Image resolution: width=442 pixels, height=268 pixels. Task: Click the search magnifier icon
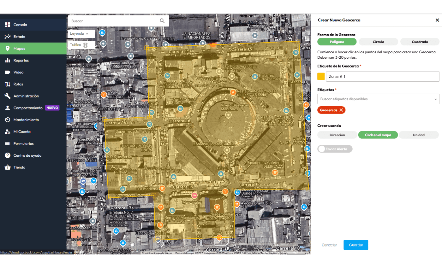[162, 21]
